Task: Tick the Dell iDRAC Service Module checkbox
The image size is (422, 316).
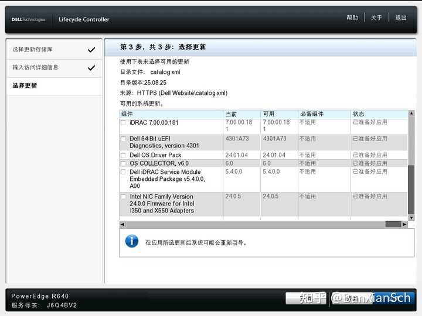Action: click(123, 172)
